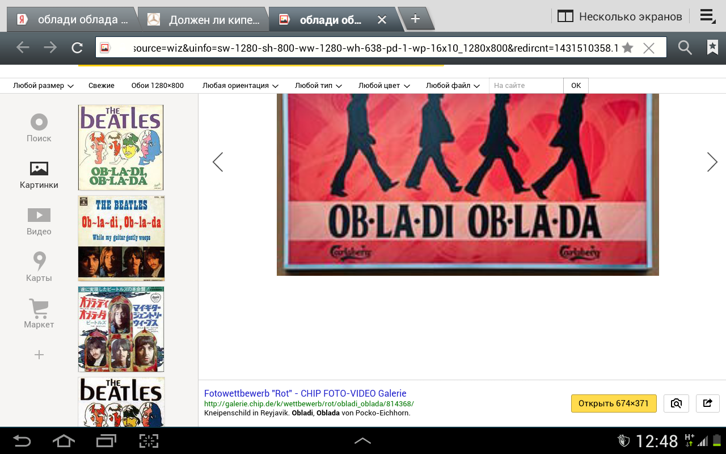This screenshot has width=726, height=454.
Task: Show next image with right arrow
Action: 712,162
